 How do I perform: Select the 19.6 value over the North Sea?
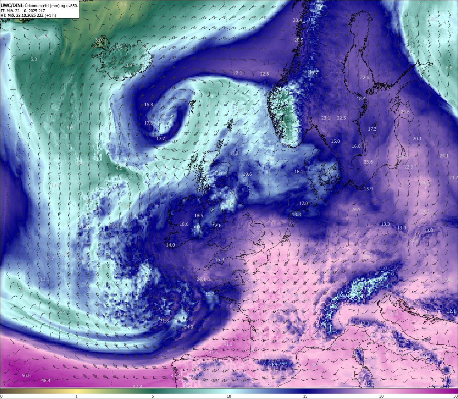[247, 174]
